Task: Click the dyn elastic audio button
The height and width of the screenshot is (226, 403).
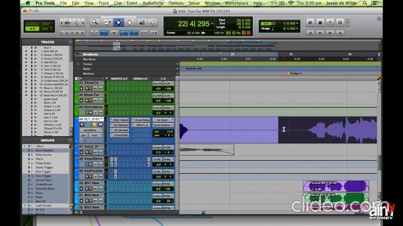Action: 84,135
